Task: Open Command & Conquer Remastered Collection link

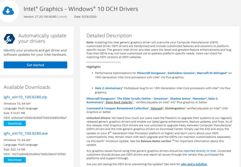Action: pyautogui.click(x=117, y=108)
